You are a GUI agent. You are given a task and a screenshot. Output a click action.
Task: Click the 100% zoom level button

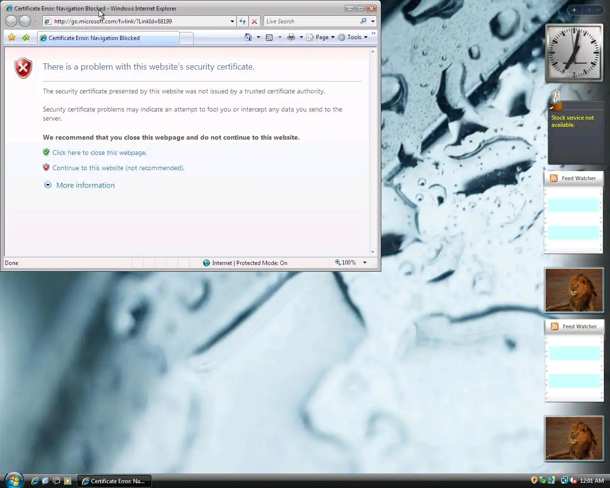[345, 263]
